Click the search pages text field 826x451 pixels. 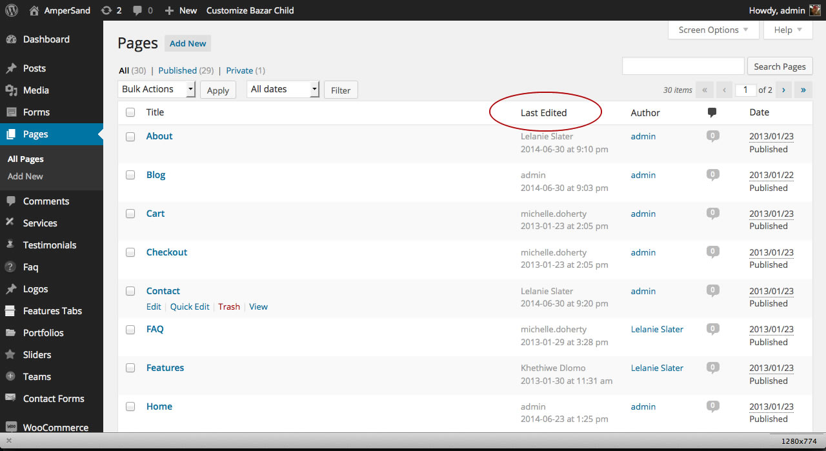click(x=683, y=66)
